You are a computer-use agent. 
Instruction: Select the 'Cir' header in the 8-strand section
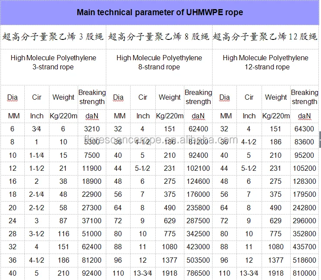point(143,97)
